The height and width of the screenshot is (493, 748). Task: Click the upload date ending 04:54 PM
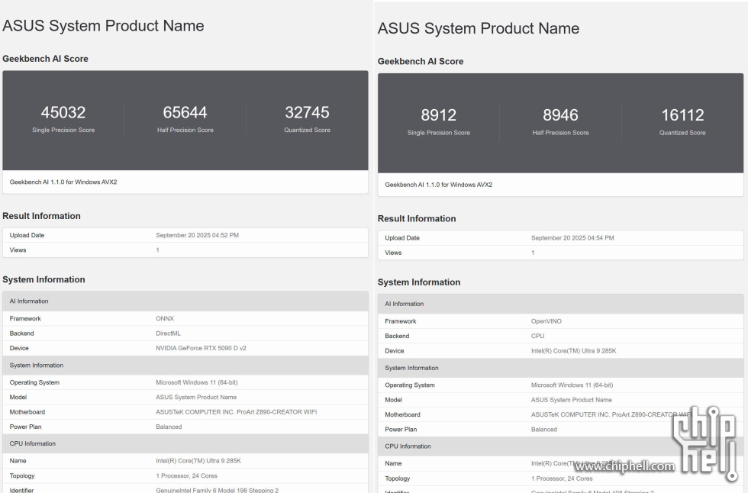[x=572, y=238]
